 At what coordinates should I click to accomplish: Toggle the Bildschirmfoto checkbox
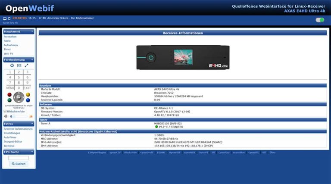click(x=5, y=111)
